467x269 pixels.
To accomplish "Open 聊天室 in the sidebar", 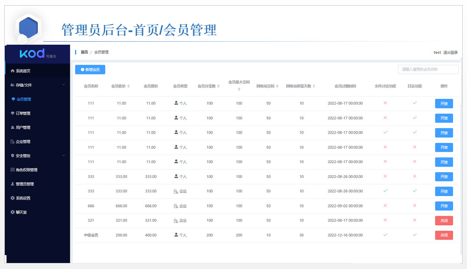I will tap(37, 212).
